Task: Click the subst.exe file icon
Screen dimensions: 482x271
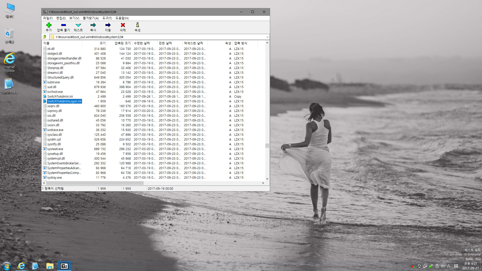Action: pyautogui.click(x=45, y=82)
